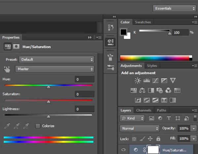Screen dimensions: 198x154
Task: Open the Color panel flyout menu
Action: 195,22
